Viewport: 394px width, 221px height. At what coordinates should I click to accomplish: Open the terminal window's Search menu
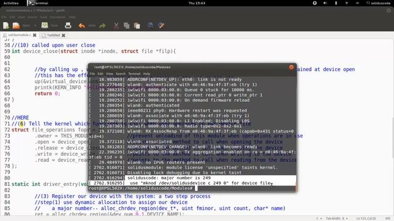(121, 74)
